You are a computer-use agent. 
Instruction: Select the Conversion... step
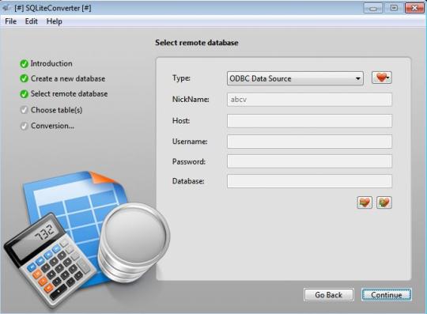coord(52,126)
